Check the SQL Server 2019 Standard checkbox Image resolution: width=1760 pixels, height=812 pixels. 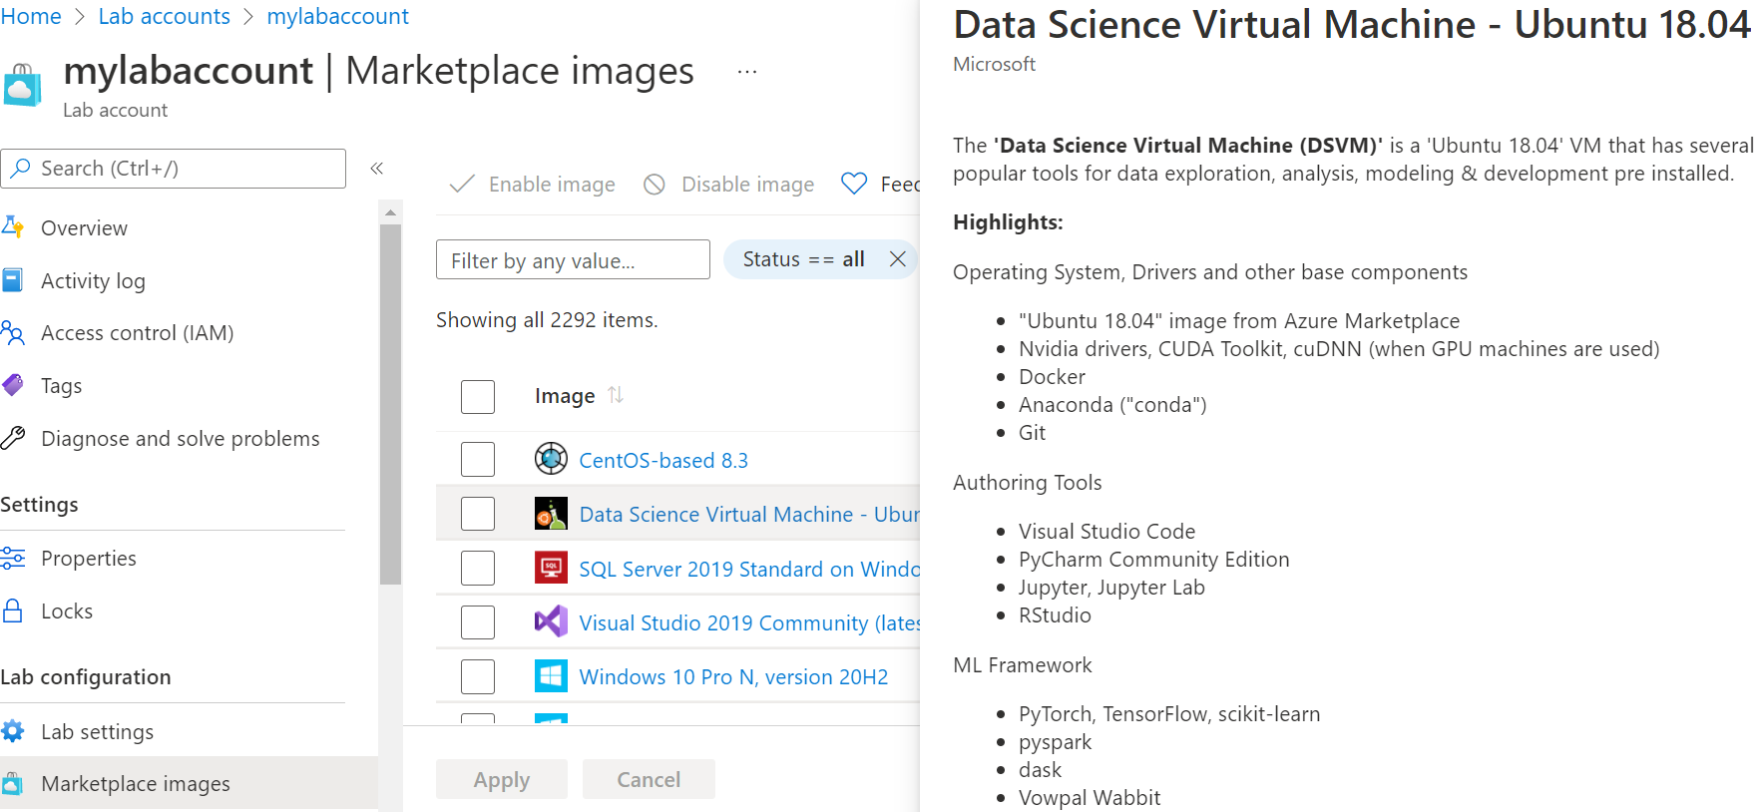[x=478, y=568]
